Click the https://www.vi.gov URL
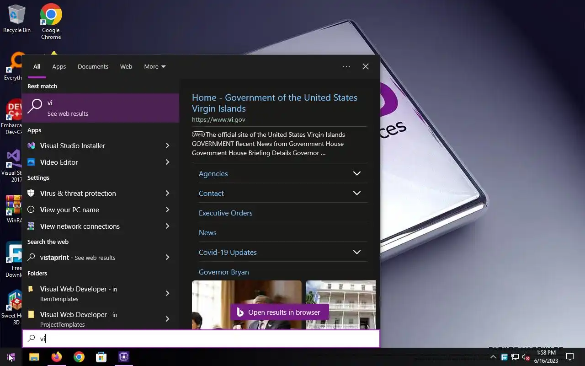Image resolution: width=585 pixels, height=366 pixels. tap(218, 119)
